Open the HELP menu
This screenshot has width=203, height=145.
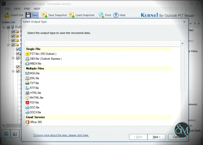click(x=37, y=9)
